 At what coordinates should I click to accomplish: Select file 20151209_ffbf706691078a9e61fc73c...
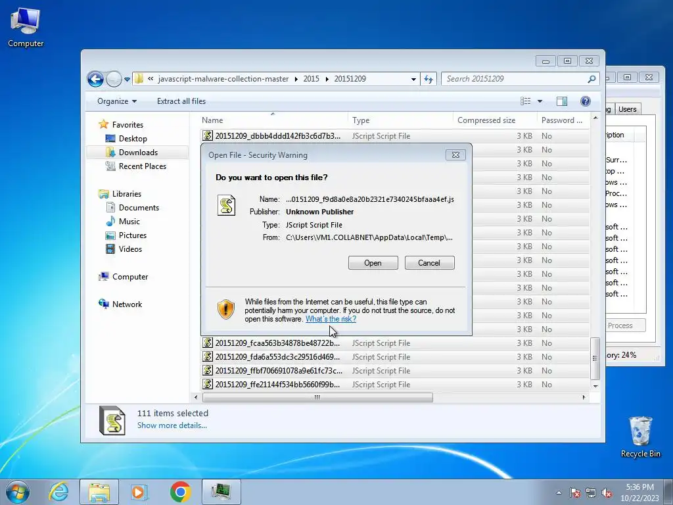[395, 371]
